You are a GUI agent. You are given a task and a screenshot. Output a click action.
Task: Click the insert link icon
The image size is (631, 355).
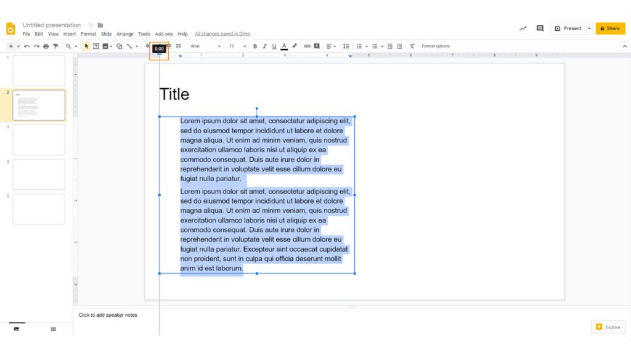point(306,46)
